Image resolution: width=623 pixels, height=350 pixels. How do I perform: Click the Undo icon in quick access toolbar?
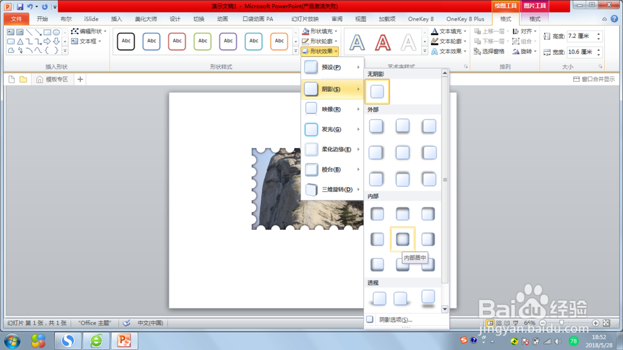point(30,6)
